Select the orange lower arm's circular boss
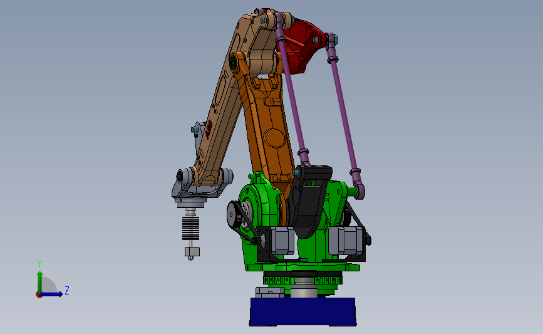The height and width of the screenshot is (334, 543). click(x=274, y=138)
